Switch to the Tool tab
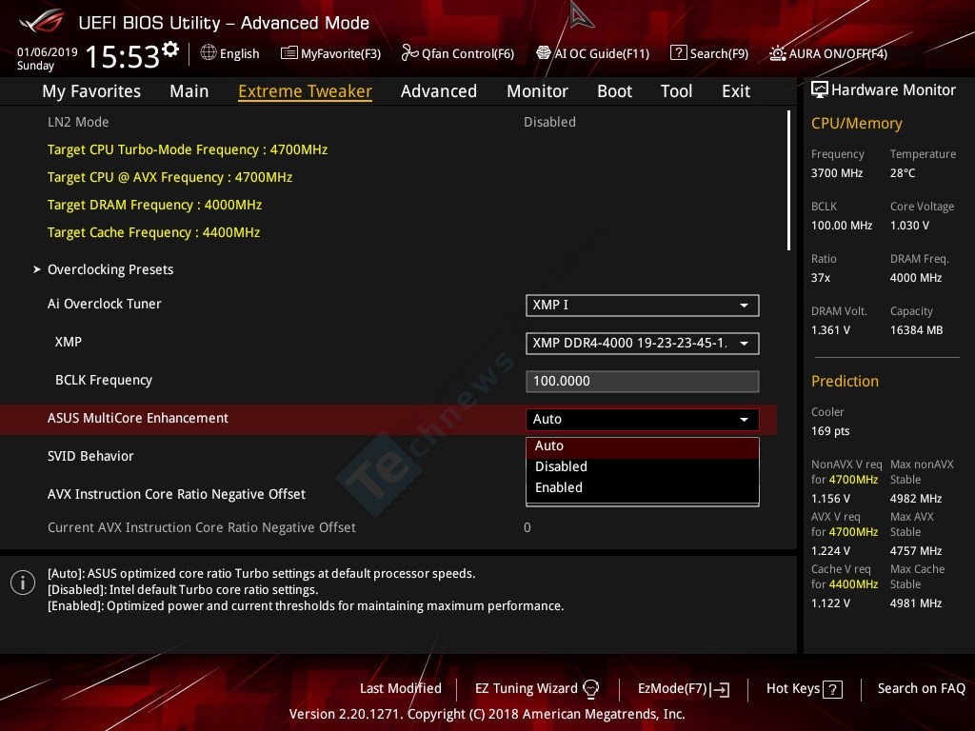Viewport: 975px width, 731px height. pos(676,91)
